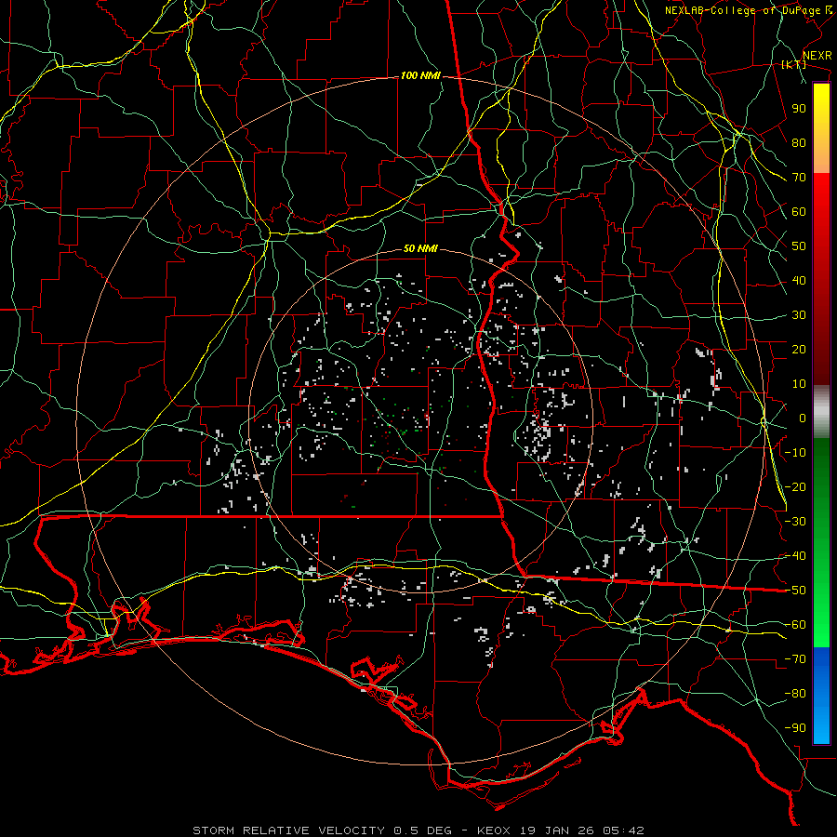Click the 90 knot scale label

[x=799, y=109]
